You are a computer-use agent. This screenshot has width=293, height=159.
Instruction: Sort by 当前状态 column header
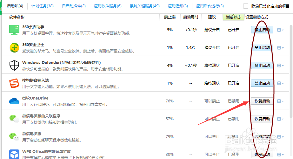click(234, 17)
